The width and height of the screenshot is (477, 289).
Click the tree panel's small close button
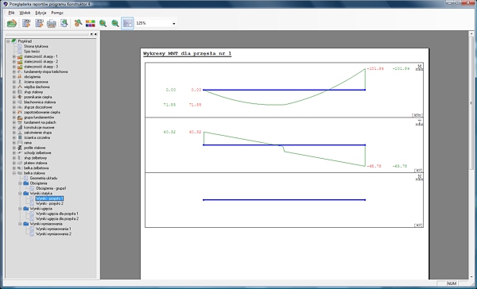coord(95,34)
